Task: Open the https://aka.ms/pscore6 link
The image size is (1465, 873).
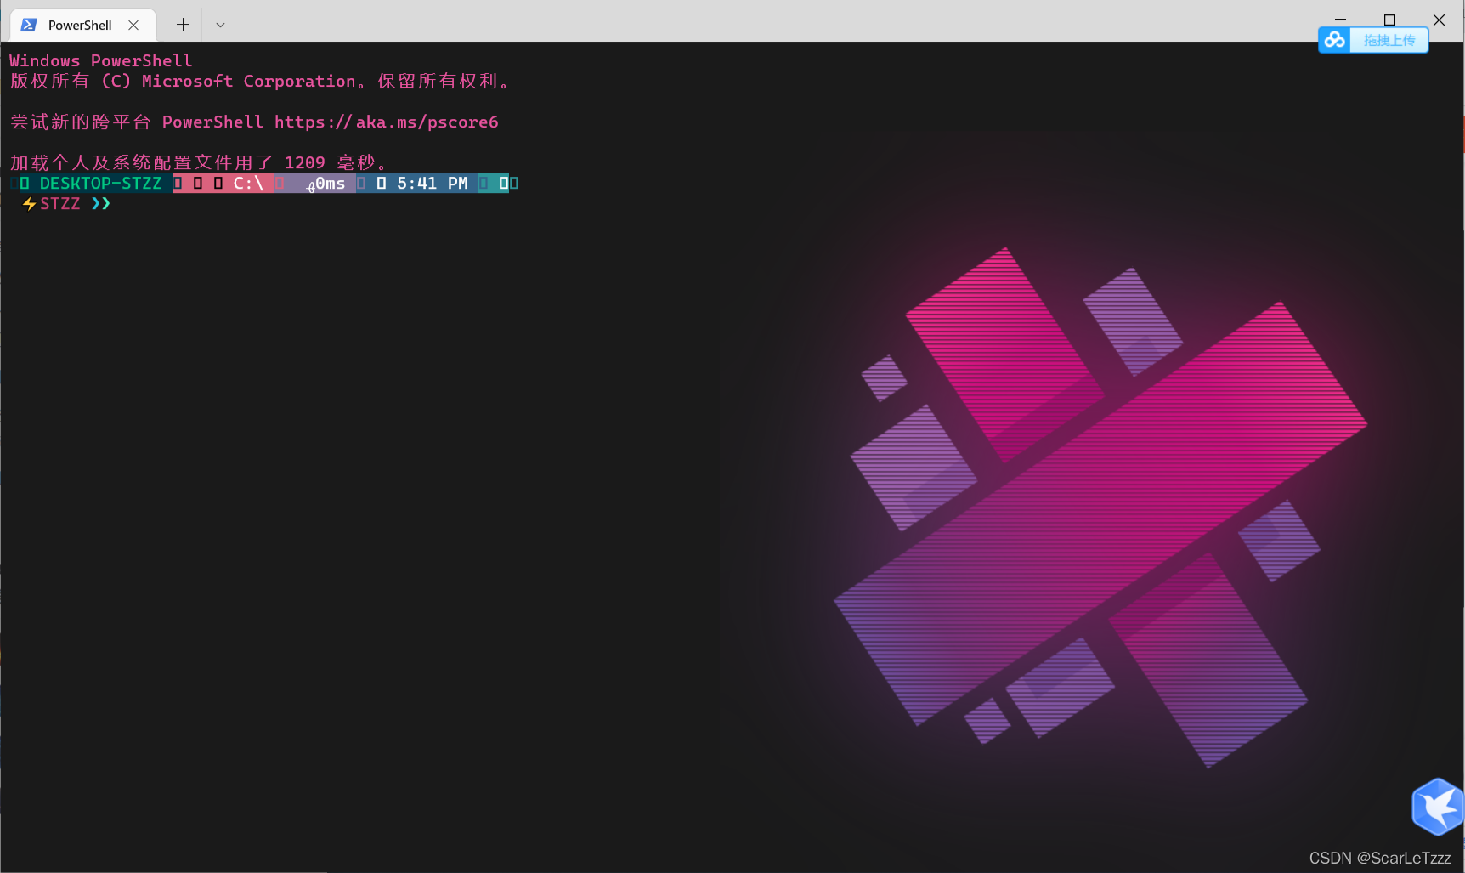Action: (x=387, y=122)
